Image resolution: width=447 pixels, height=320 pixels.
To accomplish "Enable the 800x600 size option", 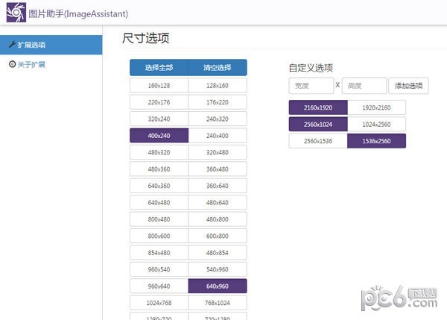I will pyautogui.click(x=159, y=236).
